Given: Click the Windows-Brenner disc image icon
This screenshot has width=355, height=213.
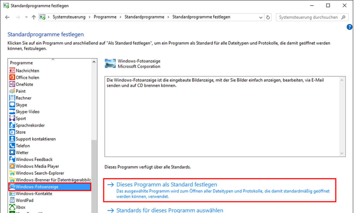Looking at the screenshot, I should point(12,180).
